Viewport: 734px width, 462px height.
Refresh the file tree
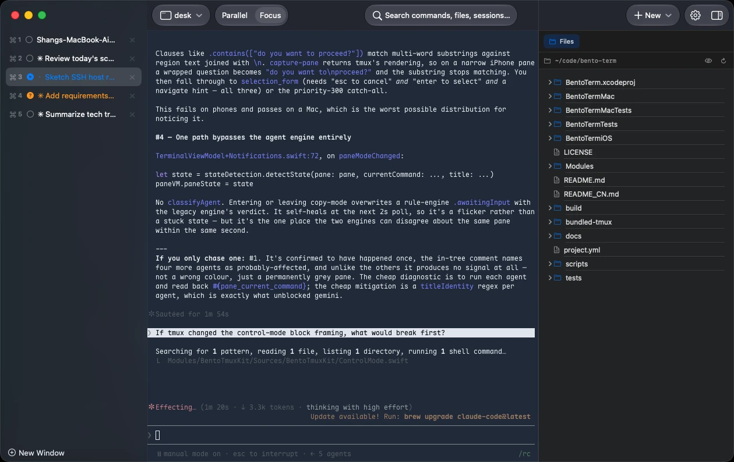point(724,61)
